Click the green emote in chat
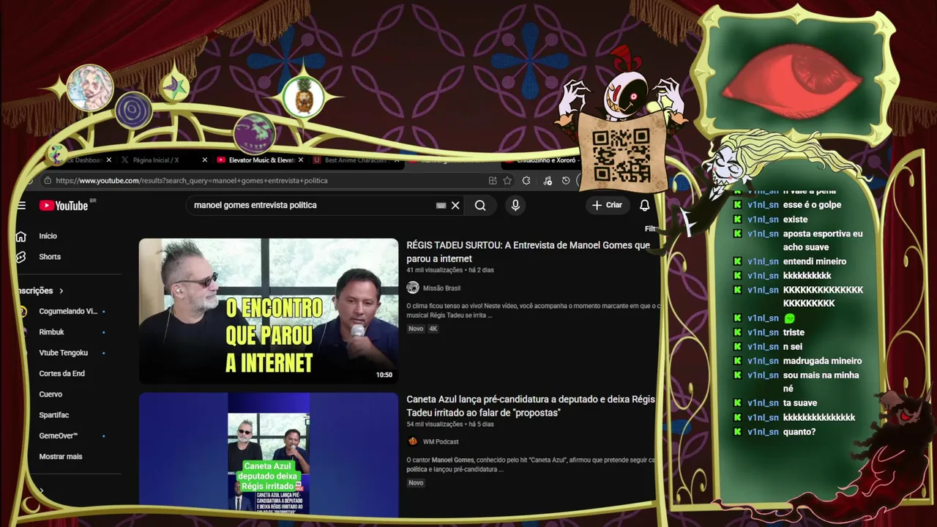The image size is (937, 527). pyautogui.click(x=789, y=318)
